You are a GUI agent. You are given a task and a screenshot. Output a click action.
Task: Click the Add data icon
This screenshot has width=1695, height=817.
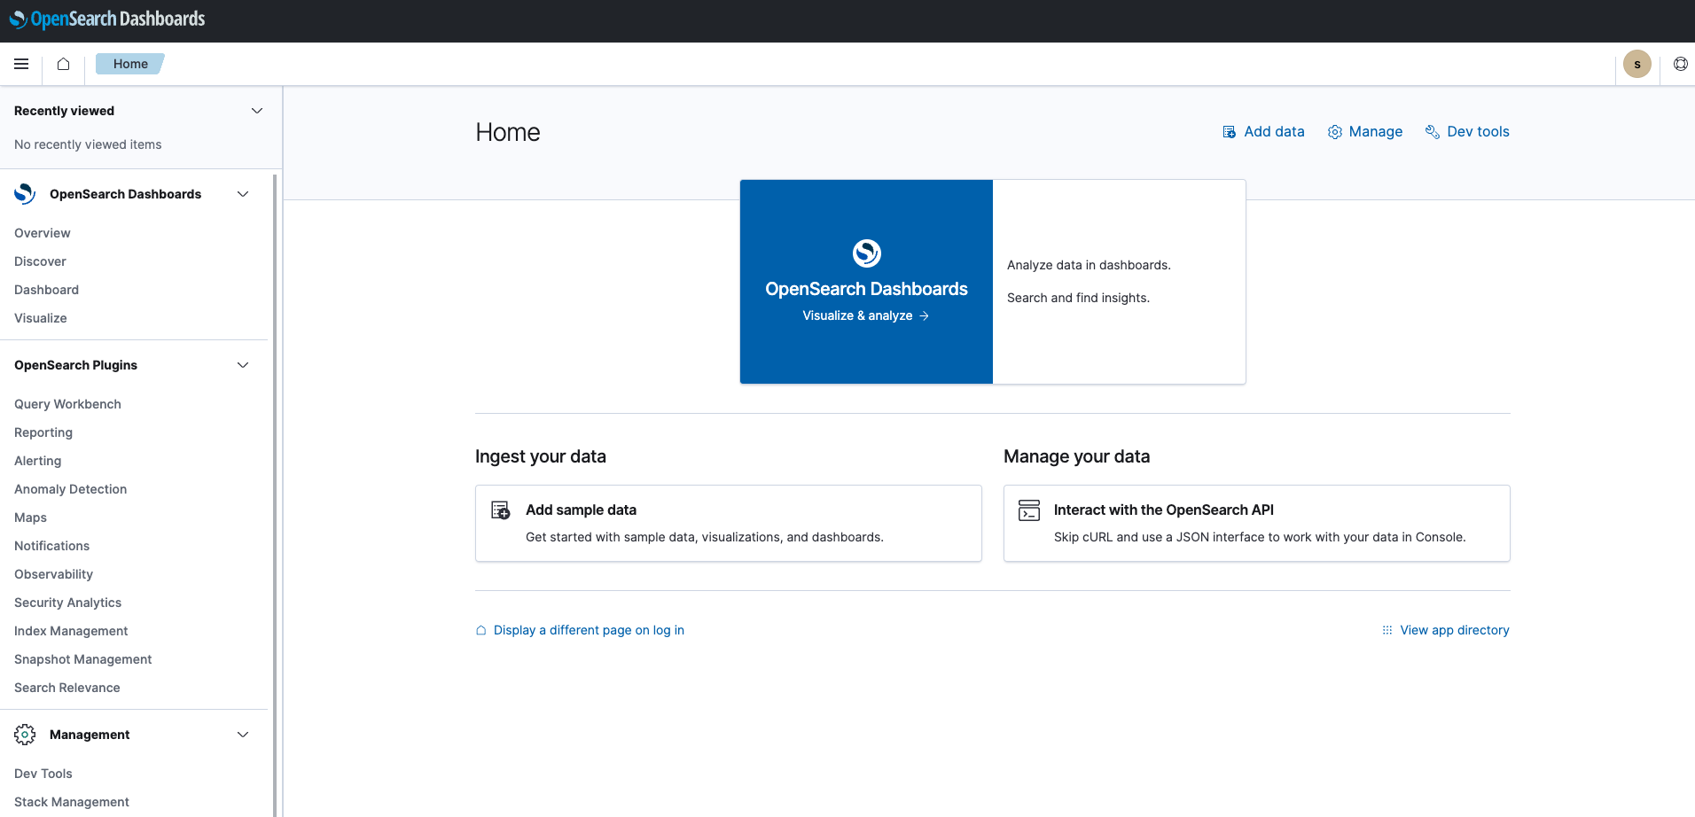tap(1229, 132)
